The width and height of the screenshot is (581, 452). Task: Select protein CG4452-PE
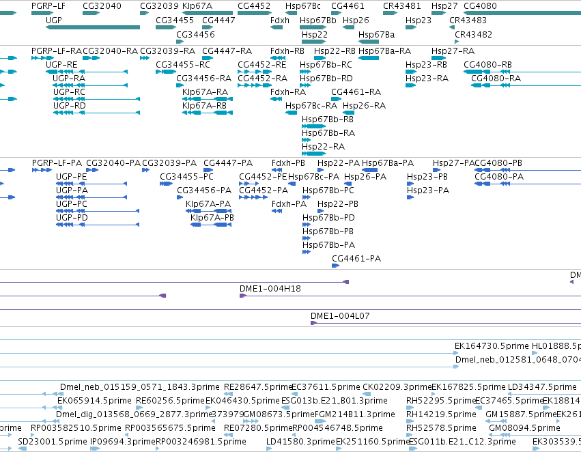tap(263, 176)
